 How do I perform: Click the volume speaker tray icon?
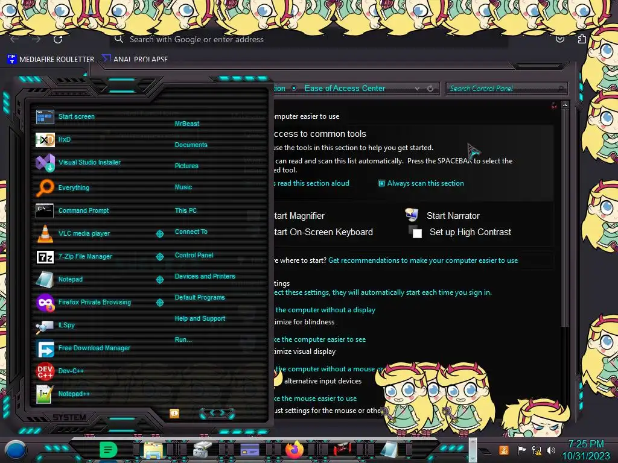click(551, 450)
